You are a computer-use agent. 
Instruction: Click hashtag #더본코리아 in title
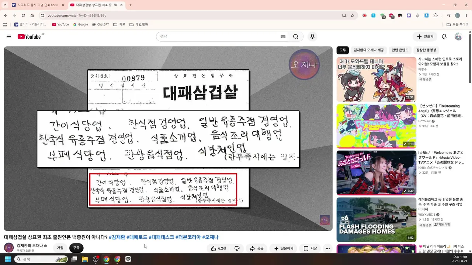pos(188,237)
